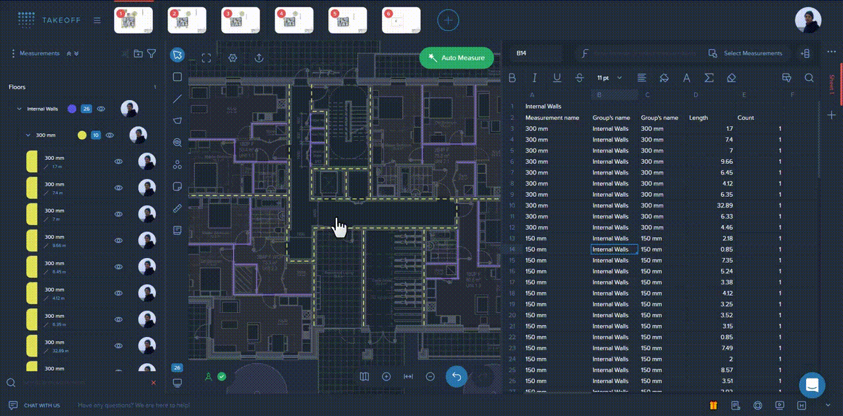Click the B14 cell reference box

coord(537,53)
